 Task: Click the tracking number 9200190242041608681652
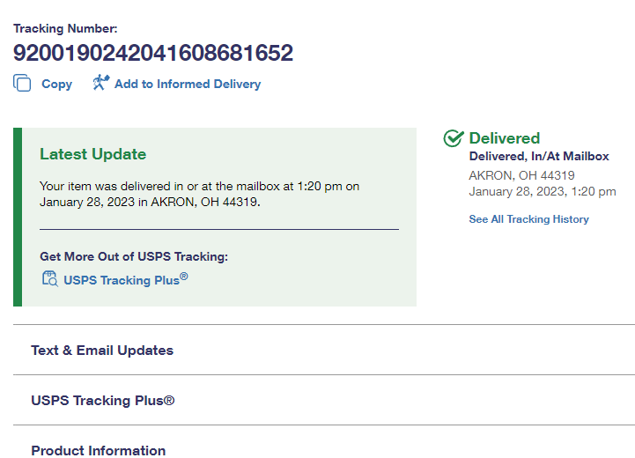153,53
